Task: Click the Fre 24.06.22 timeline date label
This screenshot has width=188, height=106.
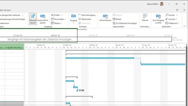Action: click(x=82, y=29)
